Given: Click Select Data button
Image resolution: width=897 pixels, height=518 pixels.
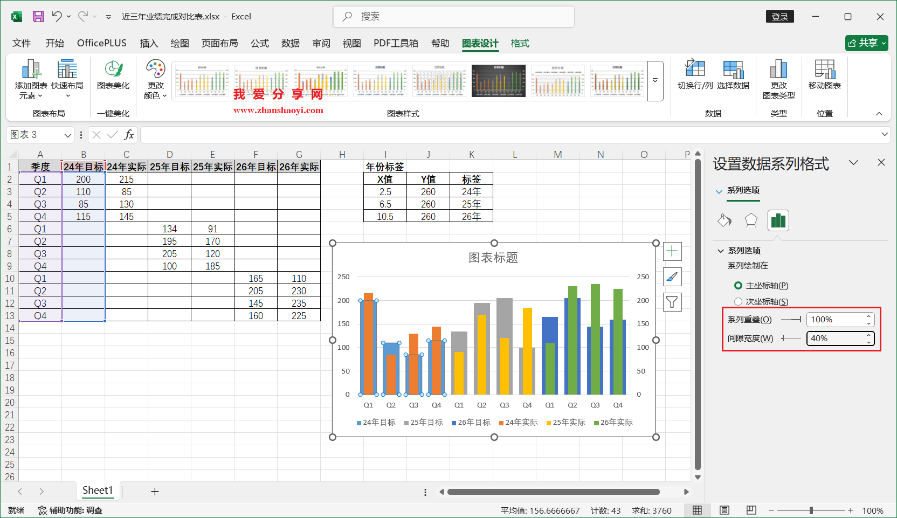Looking at the screenshot, I should click(733, 75).
